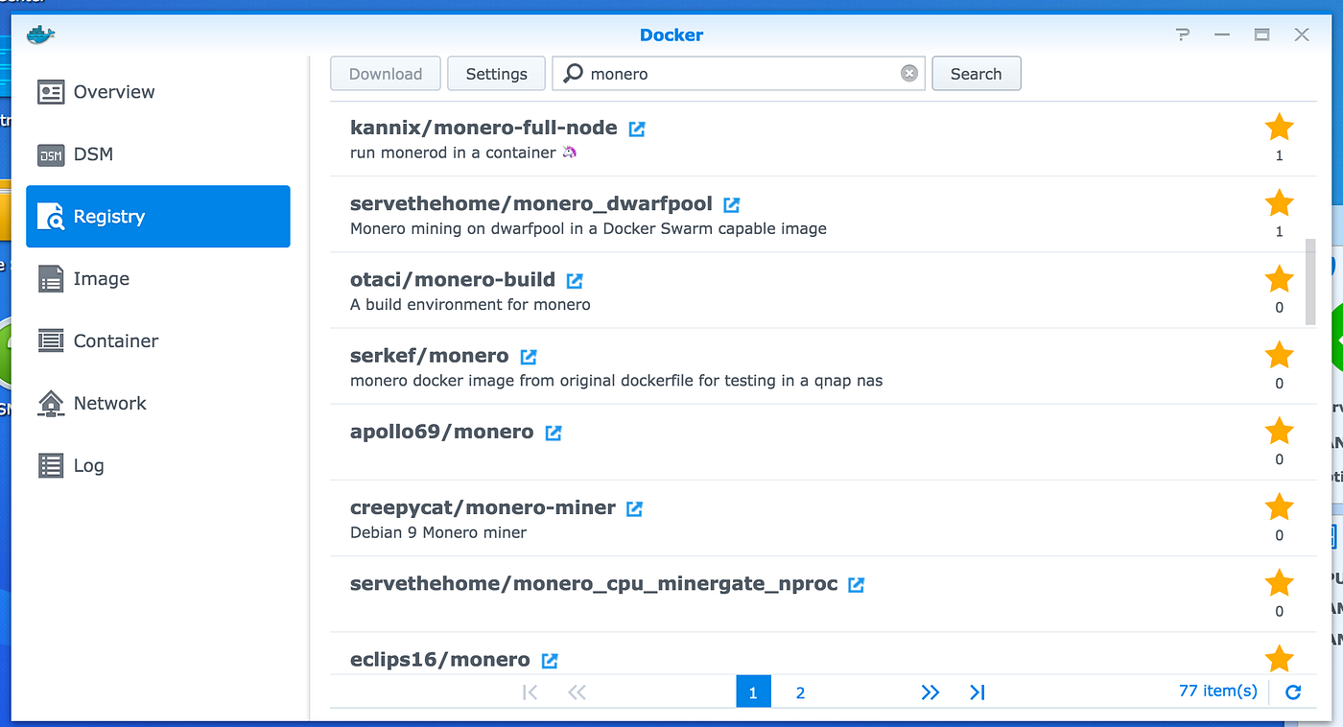Go to page 2 of results
The height and width of the screenshot is (727, 1343).
pyautogui.click(x=800, y=692)
